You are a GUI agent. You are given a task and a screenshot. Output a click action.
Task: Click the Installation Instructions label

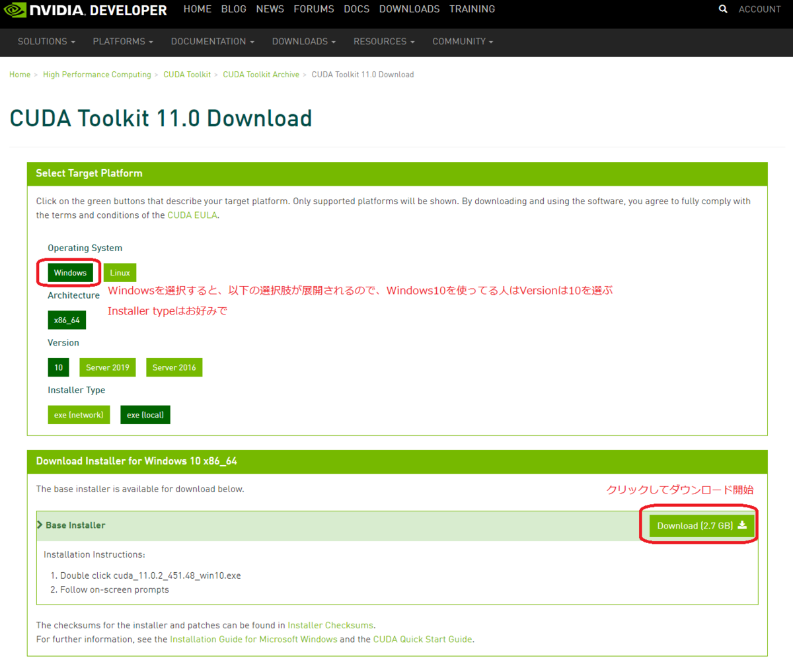[94, 554]
